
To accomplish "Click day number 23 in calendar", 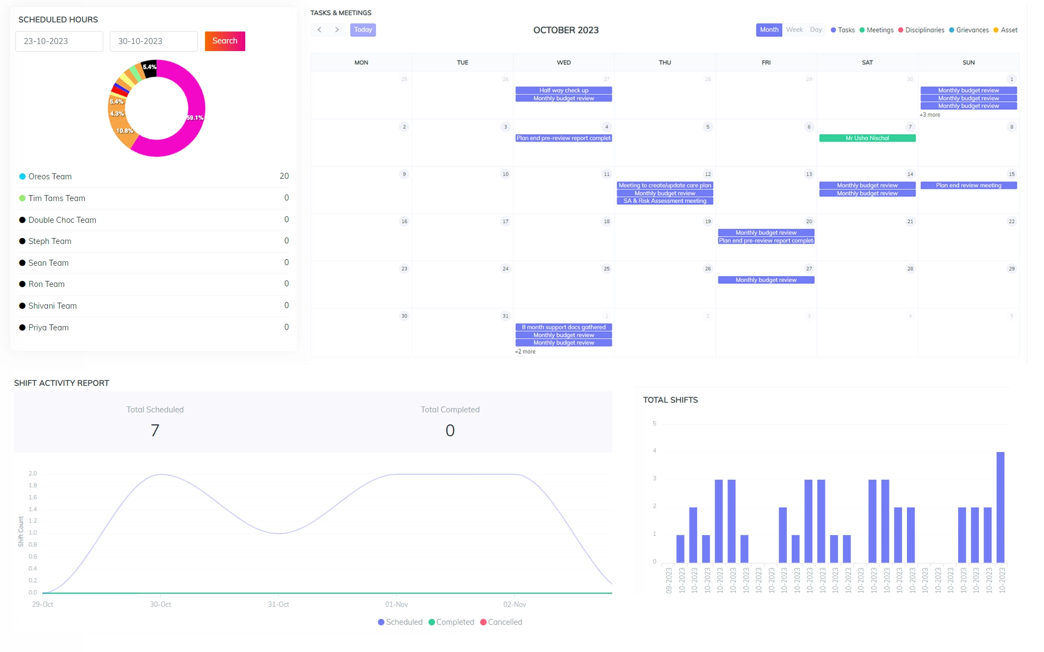I will click(x=404, y=268).
